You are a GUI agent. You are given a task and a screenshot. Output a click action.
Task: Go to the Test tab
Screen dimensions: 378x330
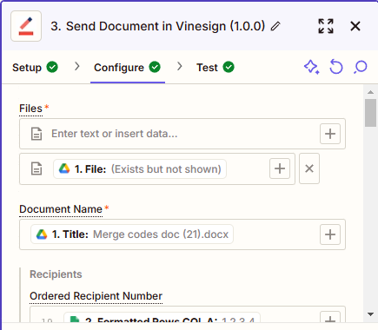(216, 68)
